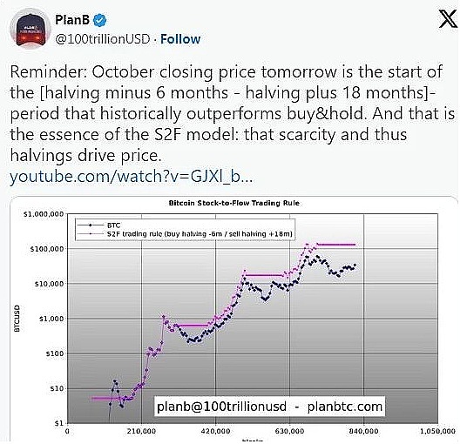Click the 630,000 x-axis tick label
Screen dimensions: 467x444
point(289,431)
